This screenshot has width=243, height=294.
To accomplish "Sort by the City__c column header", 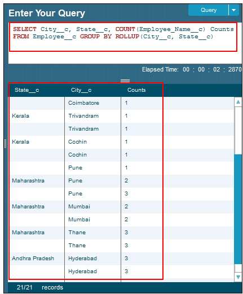I will click(81, 90).
